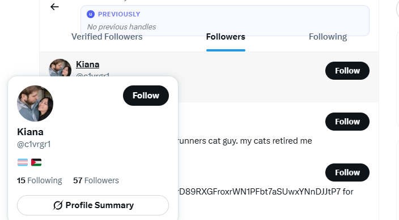
Task: View Kiana's 15 Following list
Action: 40,180
